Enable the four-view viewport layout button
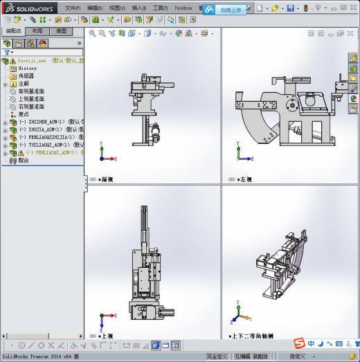 pyautogui.click(x=175, y=345)
